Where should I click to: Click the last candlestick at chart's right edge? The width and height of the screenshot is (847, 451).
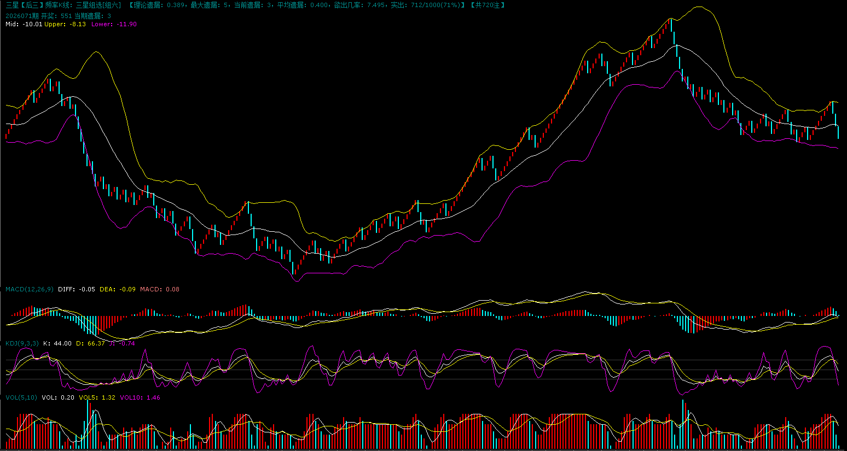(x=838, y=132)
